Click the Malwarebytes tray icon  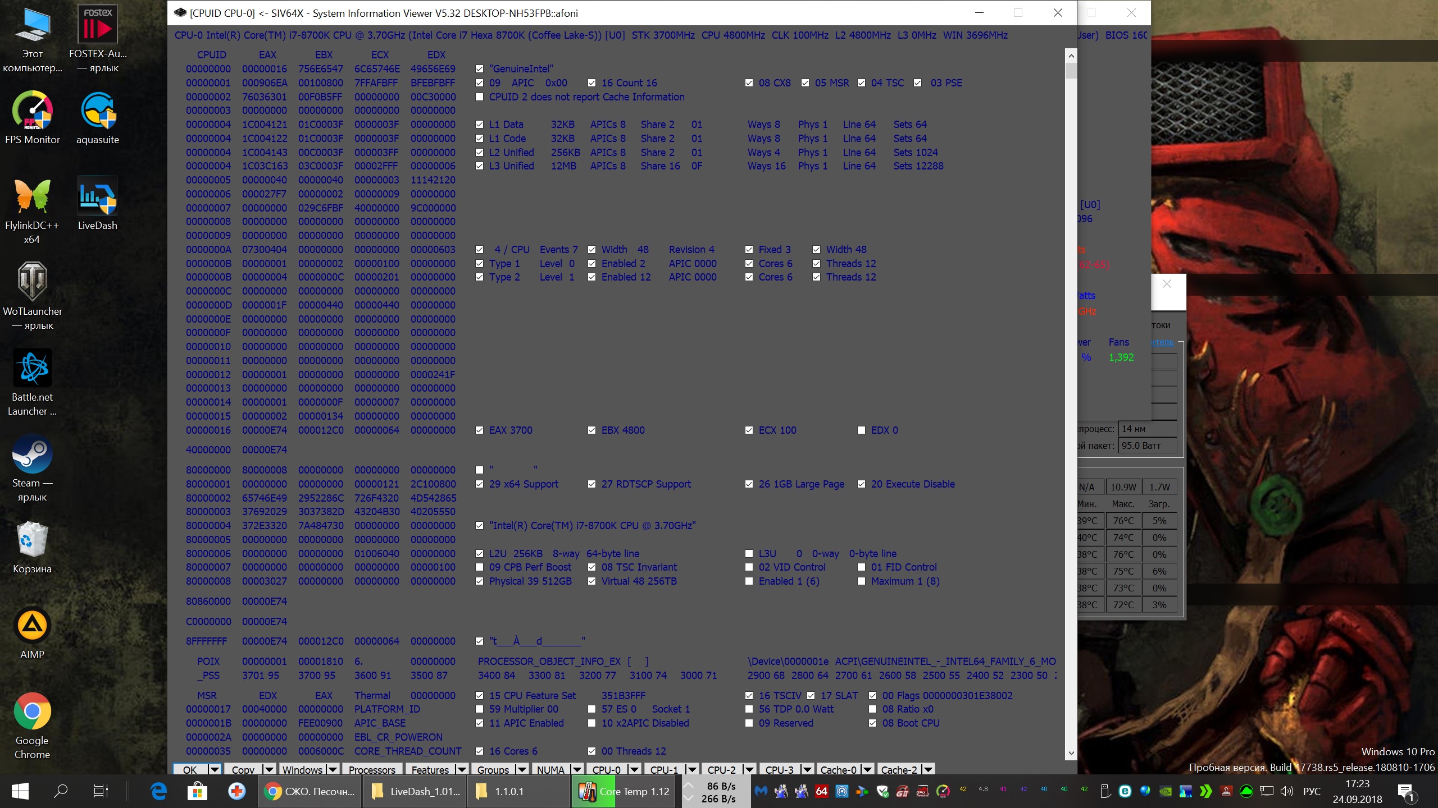click(761, 791)
